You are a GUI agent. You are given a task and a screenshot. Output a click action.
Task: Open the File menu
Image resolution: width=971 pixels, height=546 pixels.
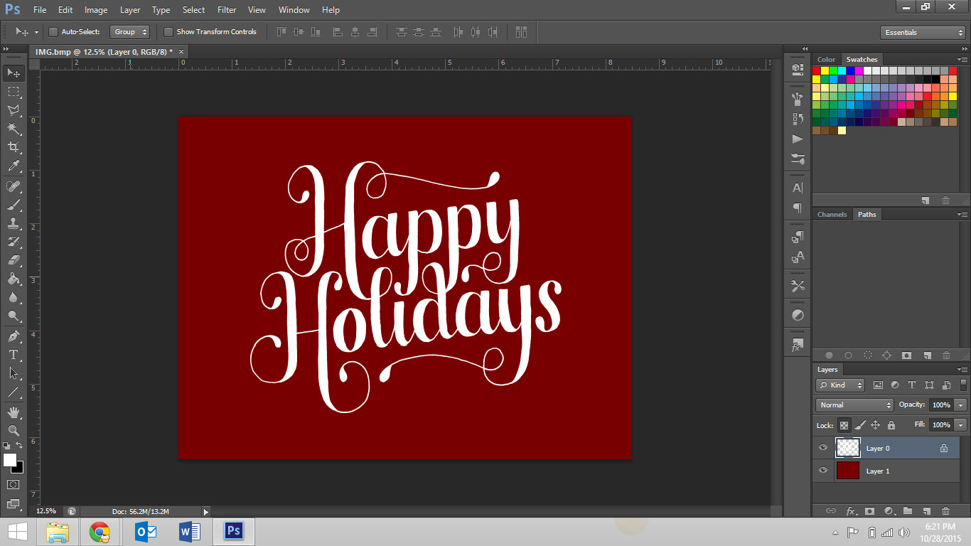pos(40,10)
